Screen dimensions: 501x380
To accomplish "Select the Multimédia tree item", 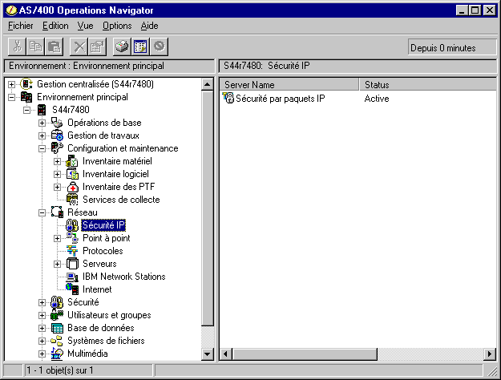I will point(87,354).
